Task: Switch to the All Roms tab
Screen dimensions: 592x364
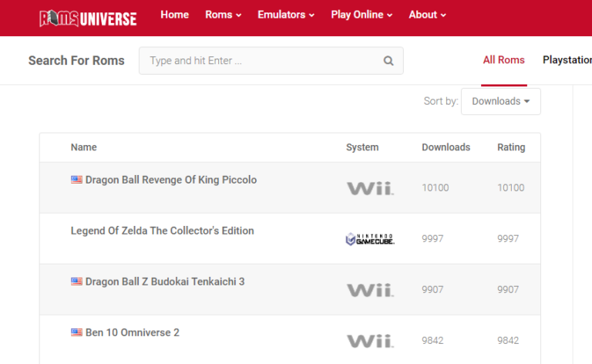Action: point(503,60)
